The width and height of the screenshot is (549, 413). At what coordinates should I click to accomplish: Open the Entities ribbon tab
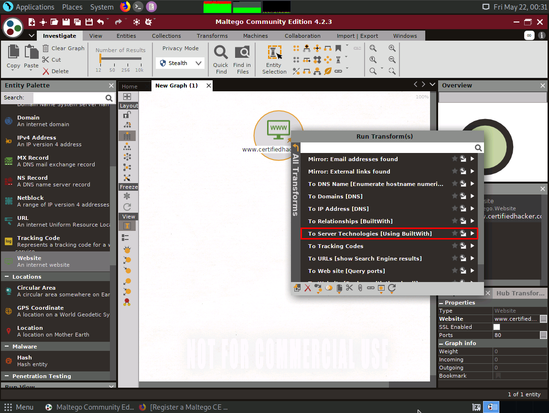[x=126, y=36]
